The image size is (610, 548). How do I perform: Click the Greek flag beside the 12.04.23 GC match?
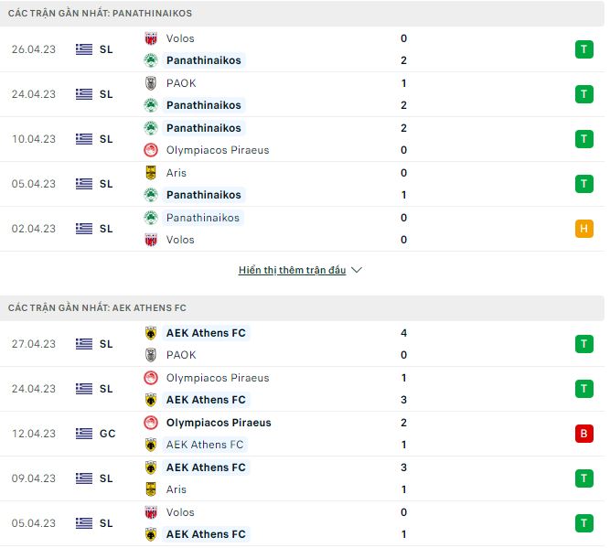(84, 434)
